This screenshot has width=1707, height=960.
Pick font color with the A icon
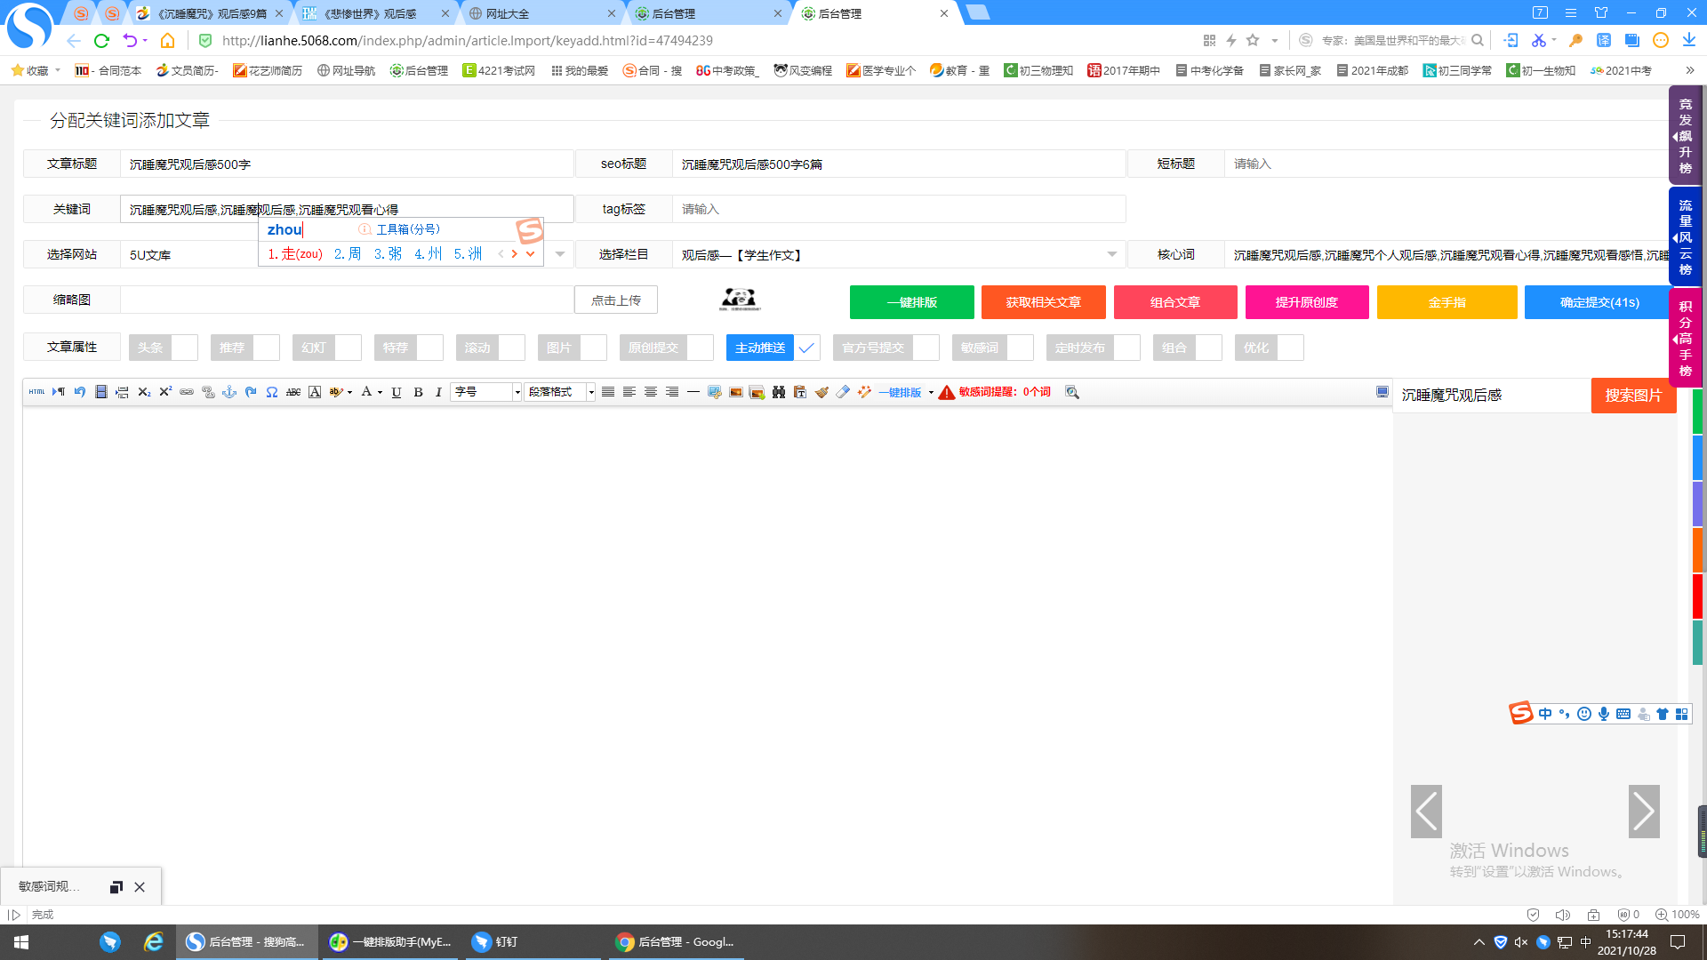pos(366,392)
